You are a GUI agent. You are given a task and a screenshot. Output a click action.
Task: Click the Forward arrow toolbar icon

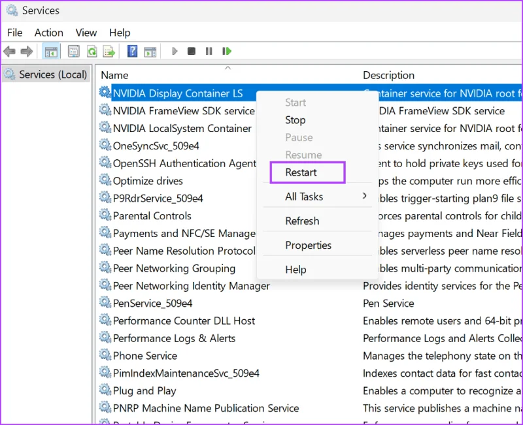[x=26, y=52]
